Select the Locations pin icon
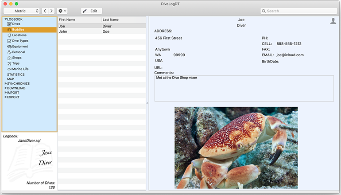This screenshot has width=341, height=195. (x=9, y=35)
